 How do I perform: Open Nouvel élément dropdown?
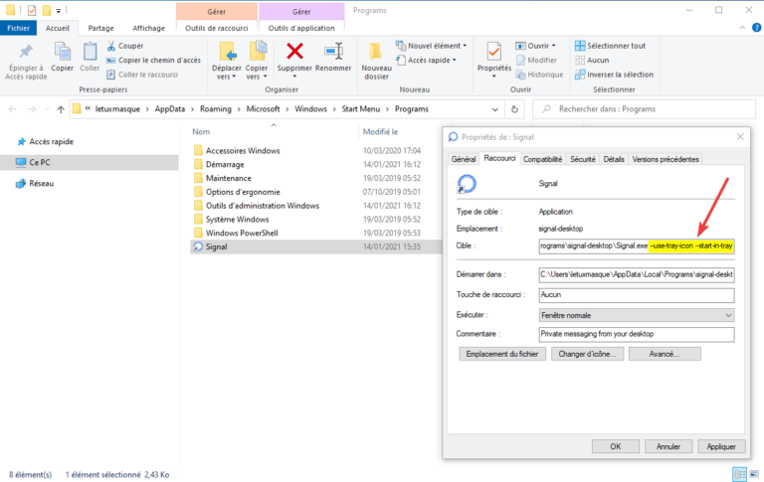[x=431, y=46]
